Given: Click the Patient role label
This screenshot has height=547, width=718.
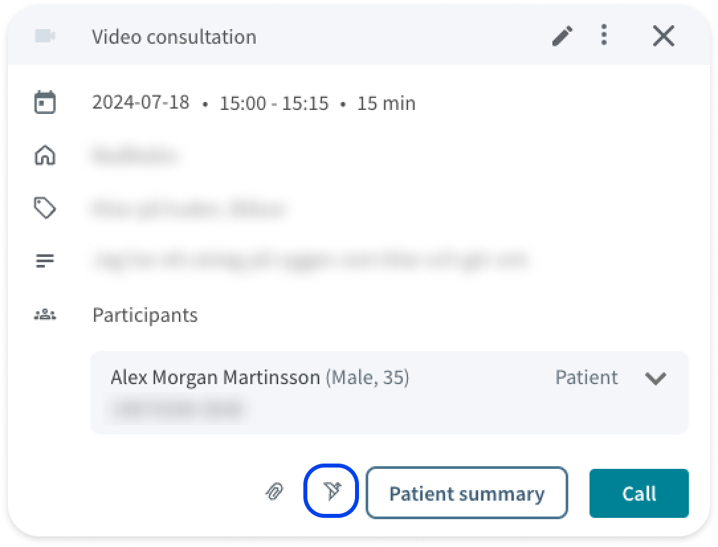Looking at the screenshot, I should (587, 377).
